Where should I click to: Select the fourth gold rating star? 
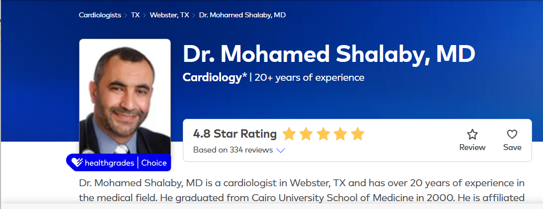[x=340, y=134]
